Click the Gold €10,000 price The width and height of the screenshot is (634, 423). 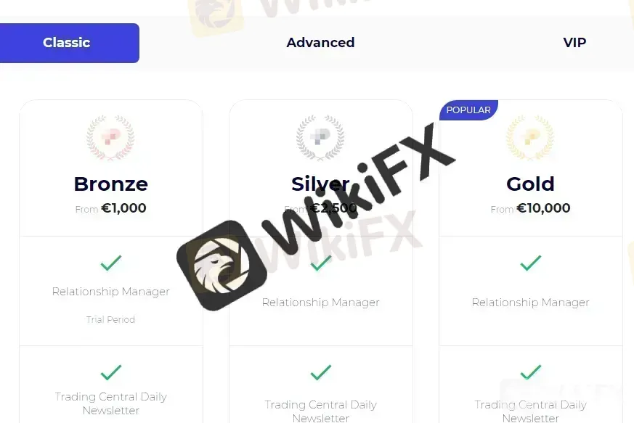(x=543, y=208)
